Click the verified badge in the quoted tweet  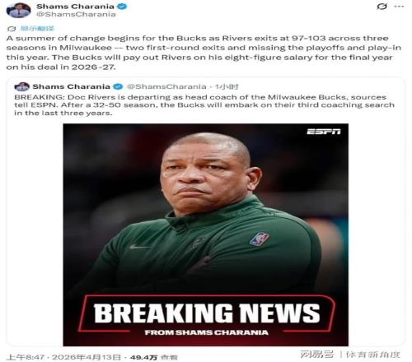pyautogui.click(x=118, y=86)
